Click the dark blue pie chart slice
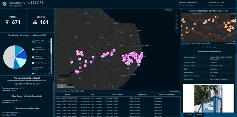 click(x=22, y=55)
